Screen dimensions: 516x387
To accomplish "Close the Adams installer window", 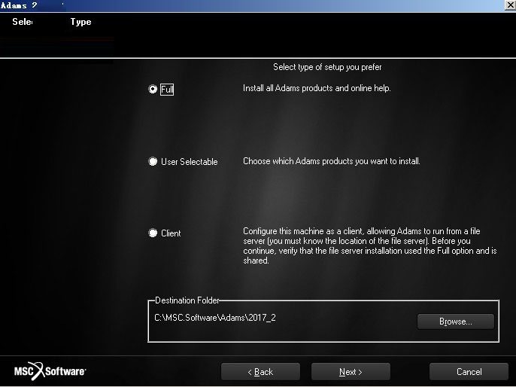I will coord(510,5).
